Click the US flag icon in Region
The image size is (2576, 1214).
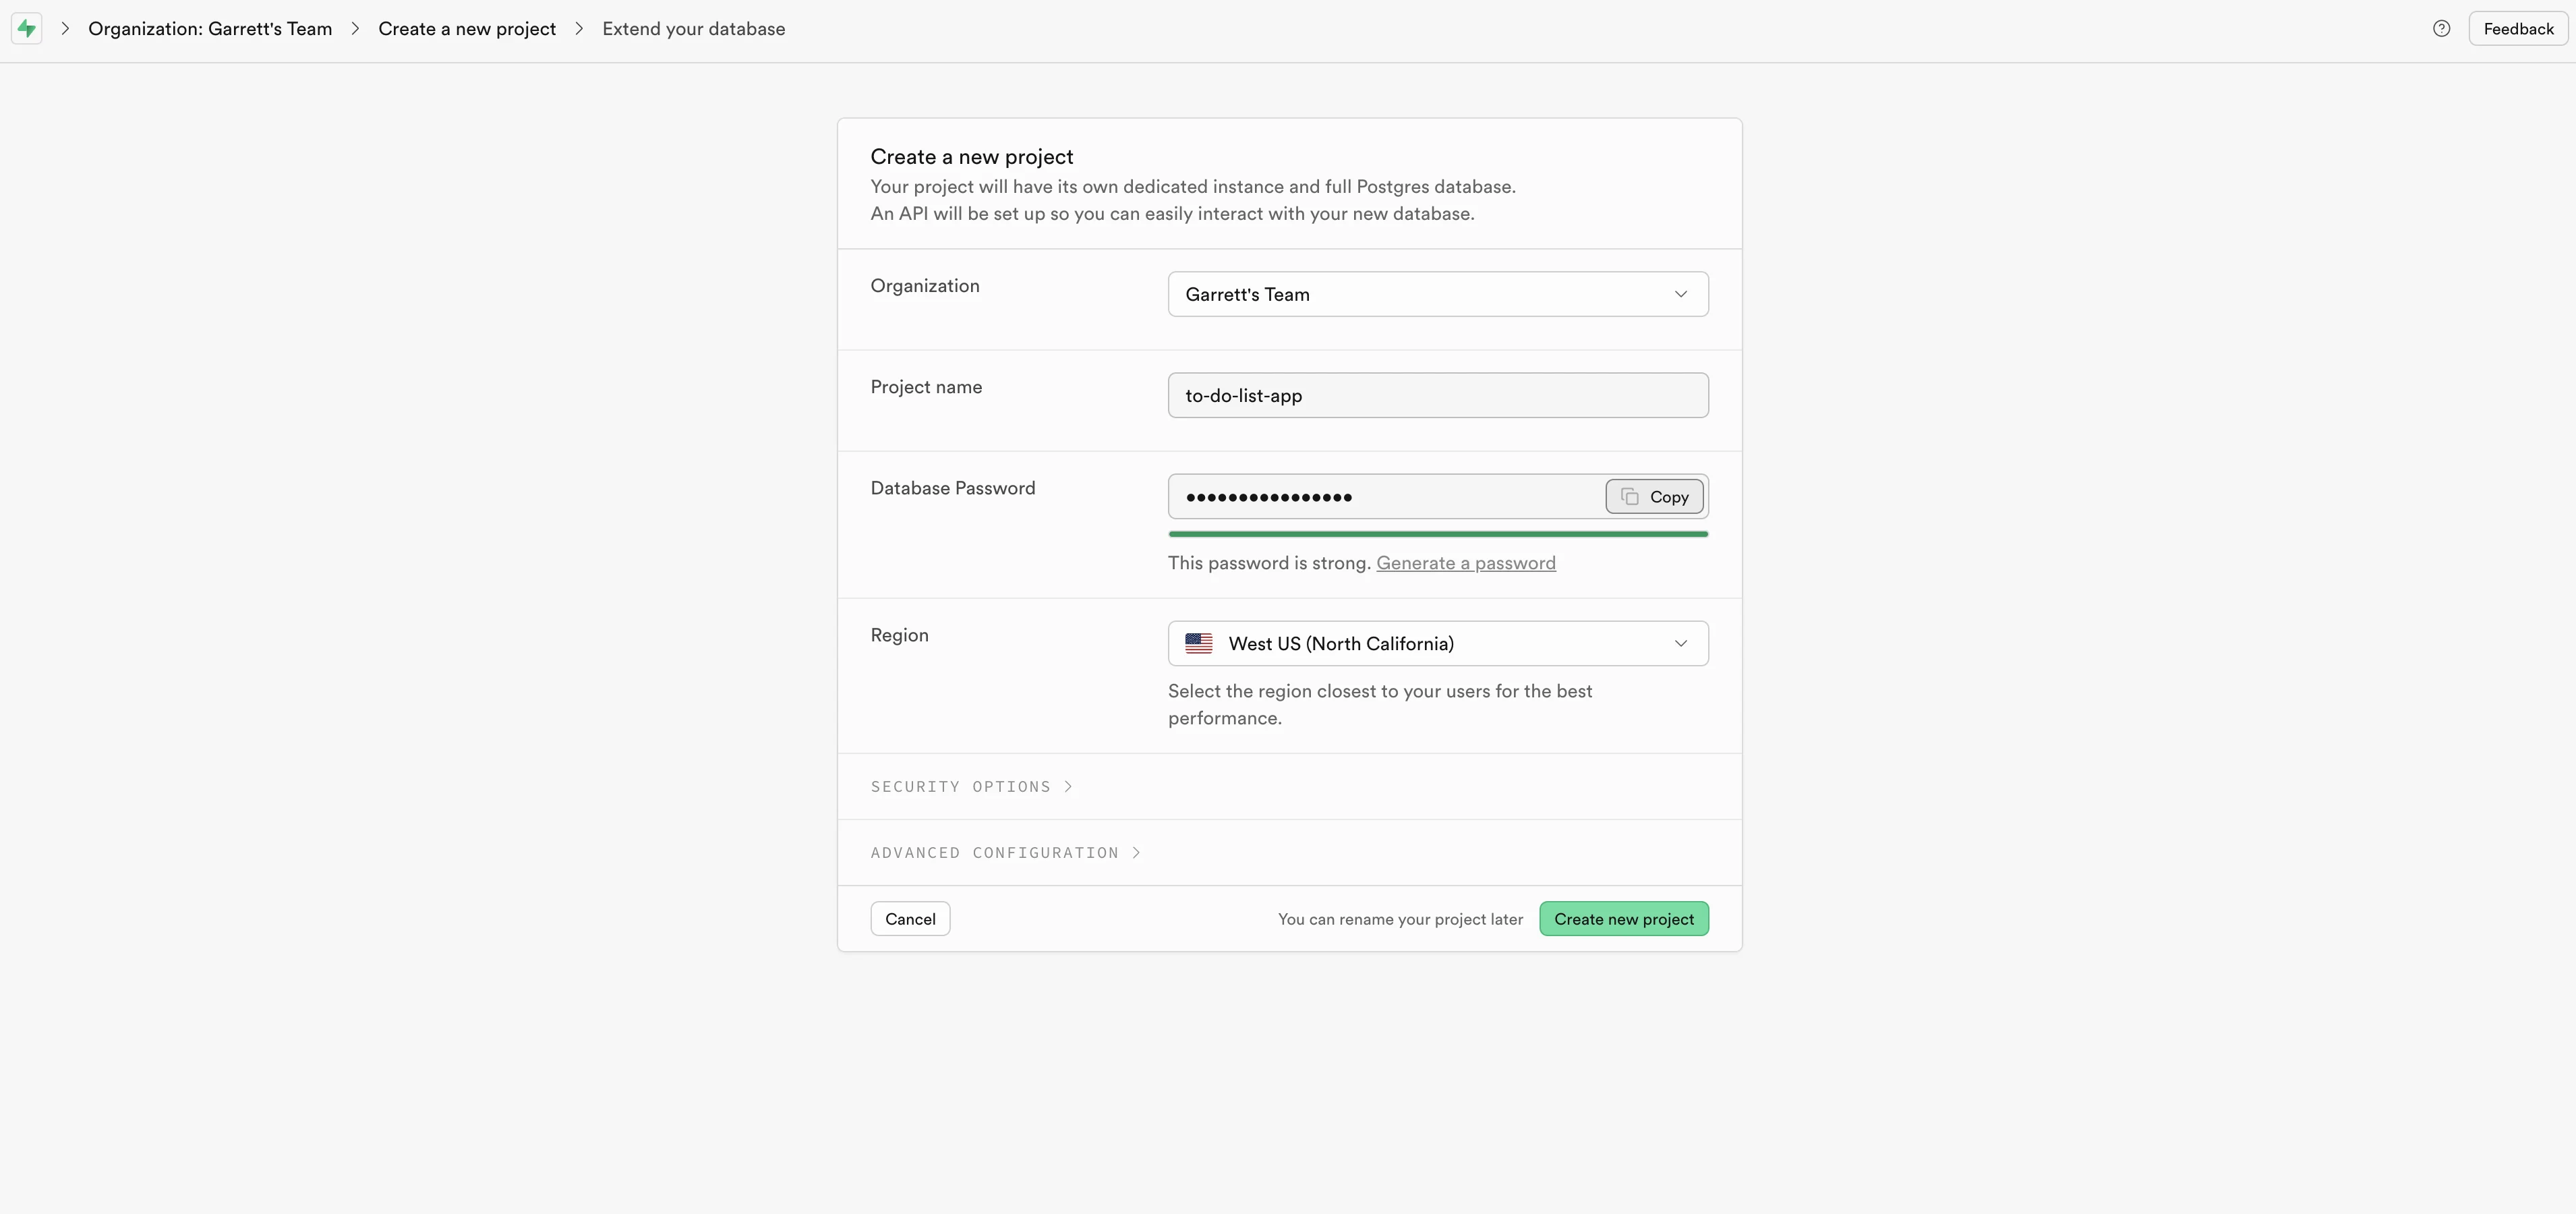click(1198, 643)
